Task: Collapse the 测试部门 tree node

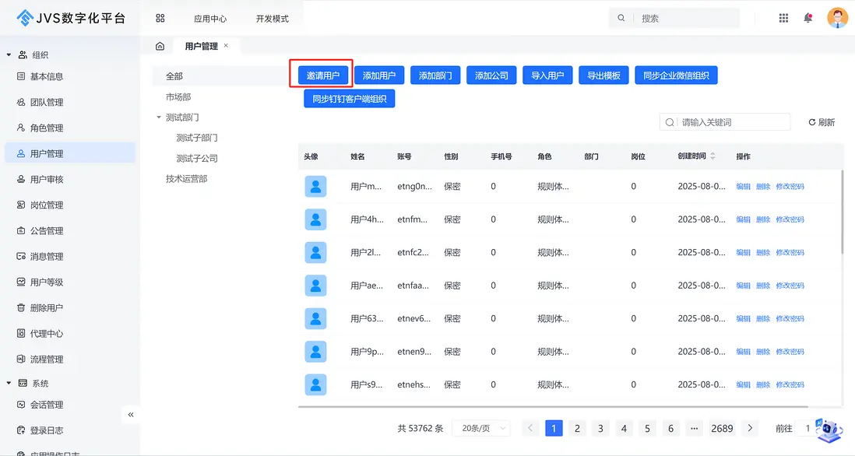Action: tap(159, 118)
